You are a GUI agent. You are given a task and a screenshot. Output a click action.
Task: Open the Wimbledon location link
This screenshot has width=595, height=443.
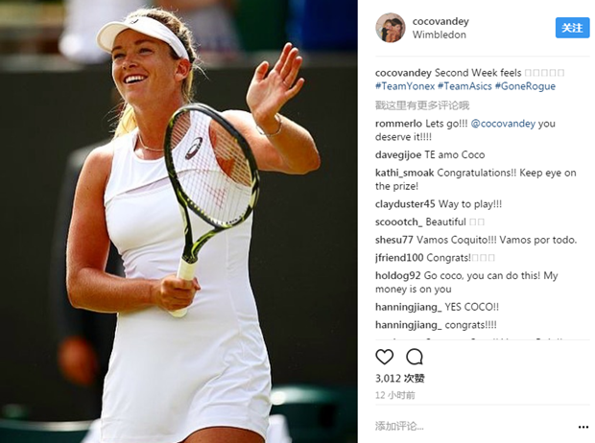click(x=439, y=35)
